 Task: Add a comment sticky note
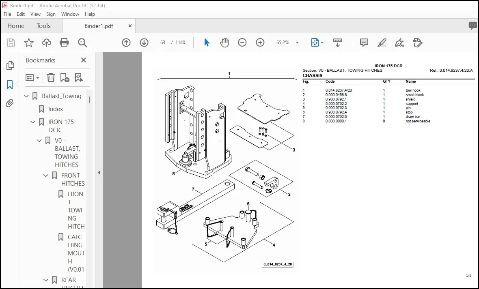tap(364, 43)
